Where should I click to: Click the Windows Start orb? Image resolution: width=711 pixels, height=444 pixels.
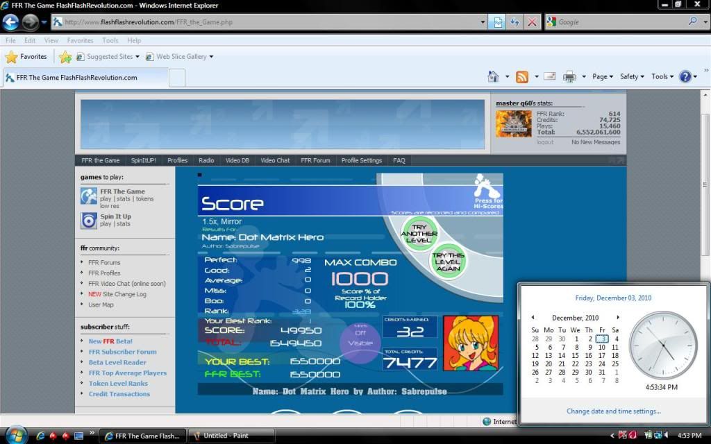[x=15, y=435]
